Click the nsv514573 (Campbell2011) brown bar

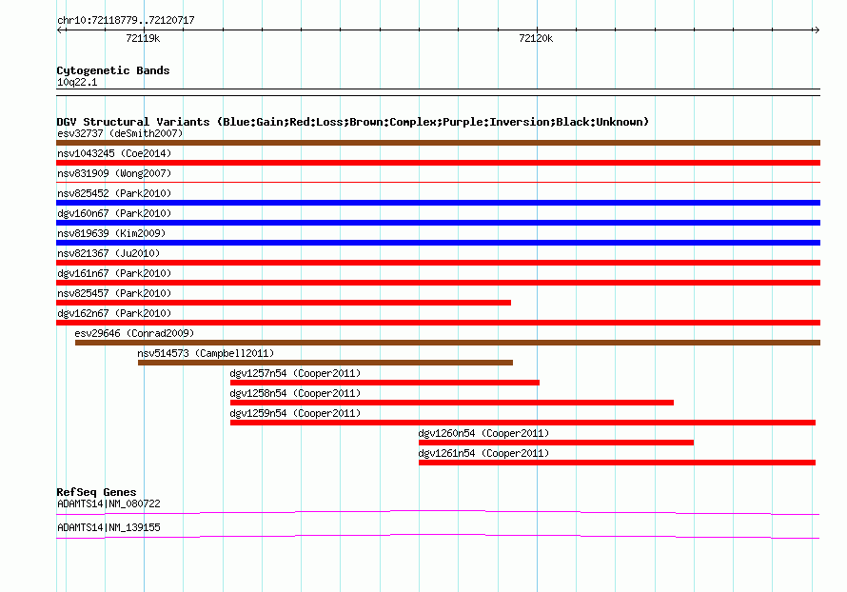(x=325, y=363)
